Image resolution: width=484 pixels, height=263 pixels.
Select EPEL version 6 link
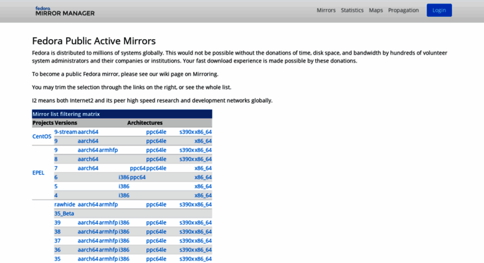(56, 177)
